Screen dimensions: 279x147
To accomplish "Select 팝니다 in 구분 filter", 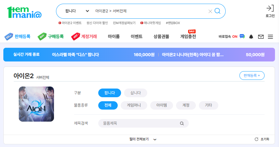I will 110,93.
